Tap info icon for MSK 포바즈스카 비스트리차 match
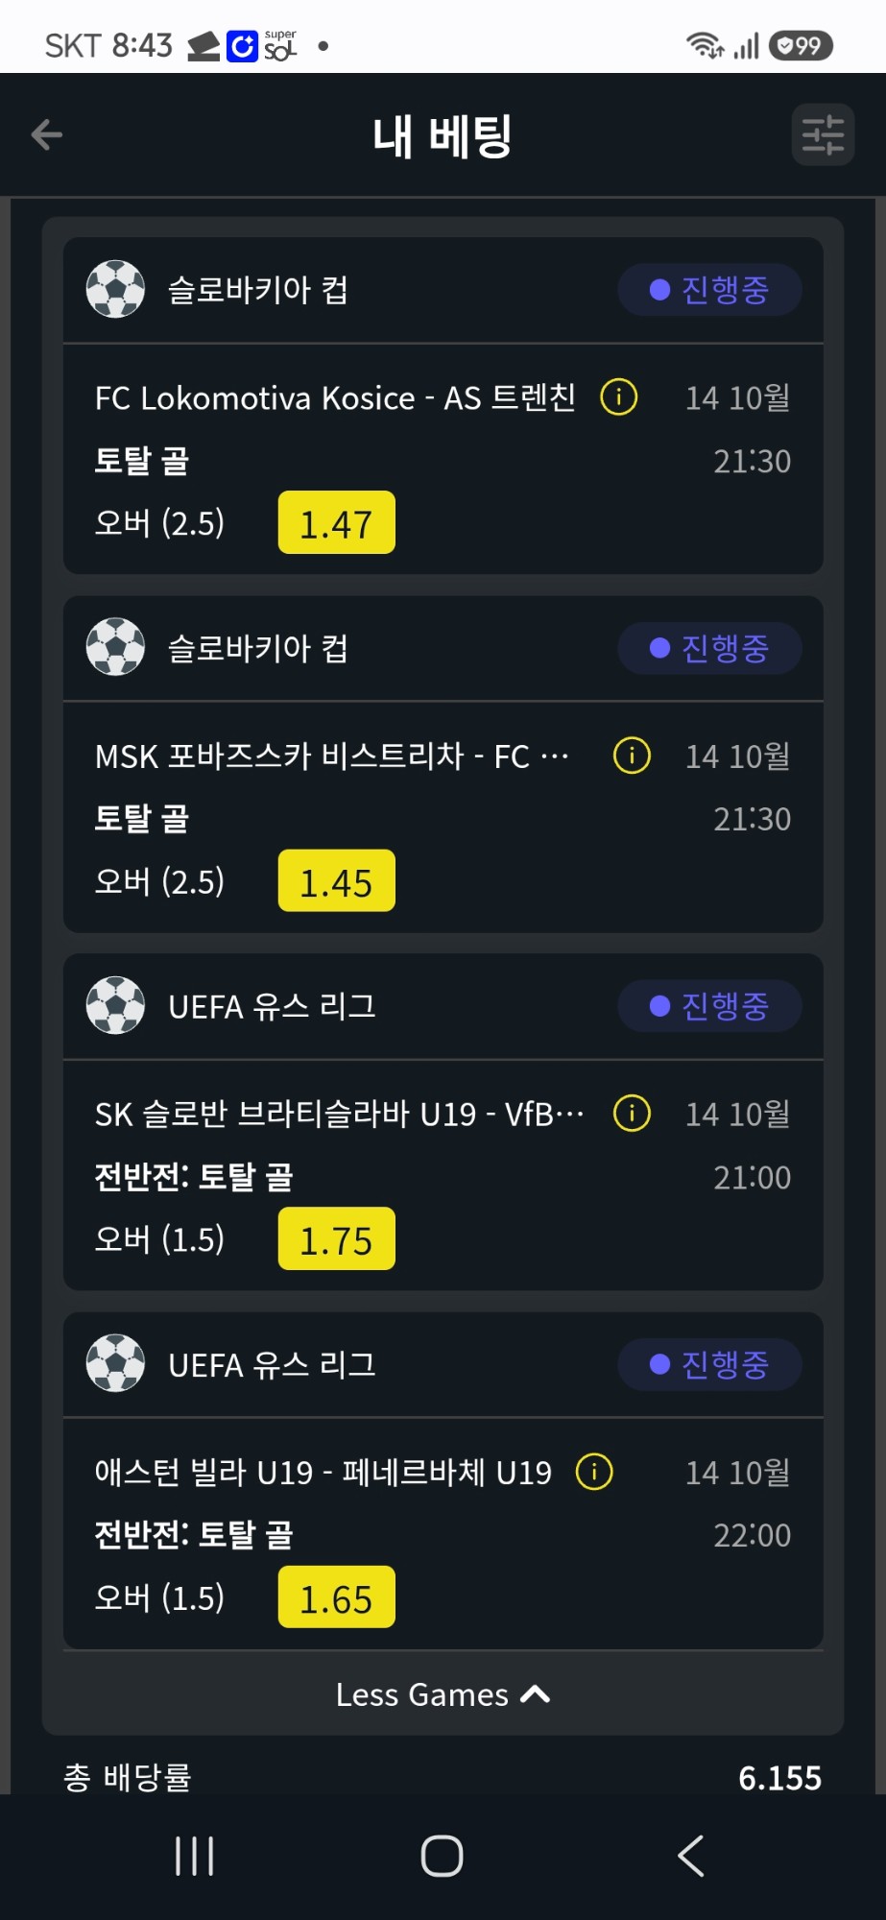This screenshot has height=1920, width=886. point(632,756)
